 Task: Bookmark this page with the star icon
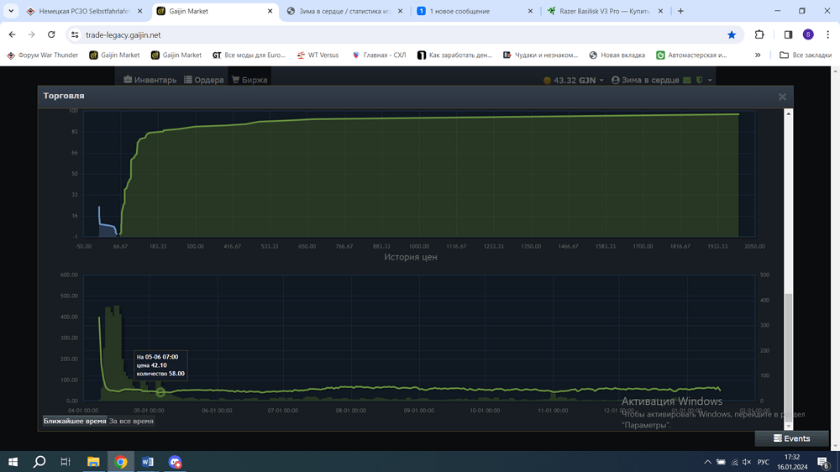point(732,34)
